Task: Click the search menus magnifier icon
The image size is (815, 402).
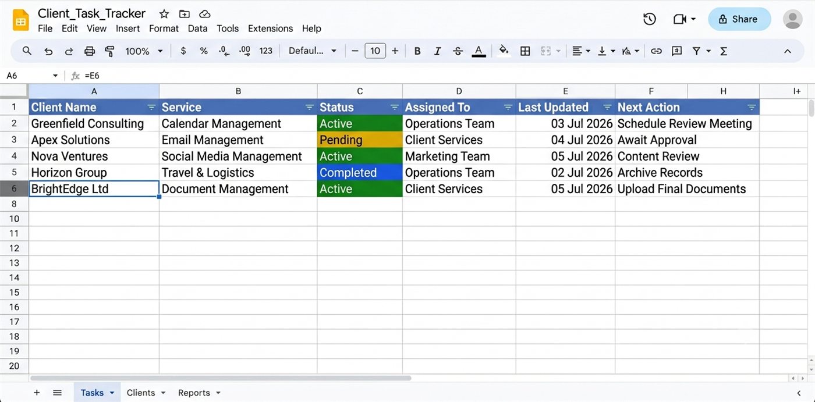Action: [27, 51]
